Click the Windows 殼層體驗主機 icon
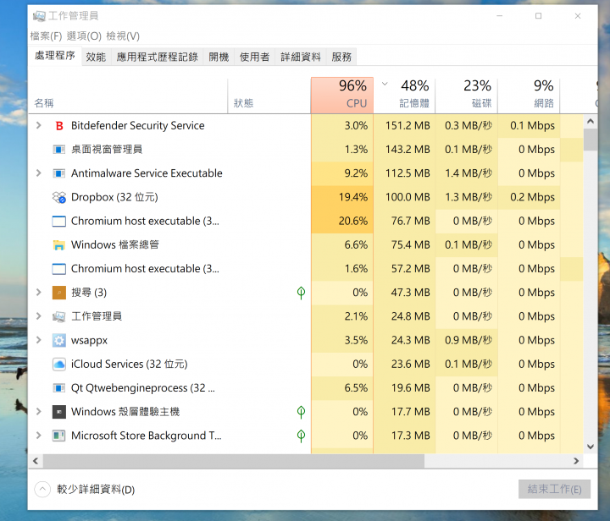610x521 pixels. pos(58,412)
